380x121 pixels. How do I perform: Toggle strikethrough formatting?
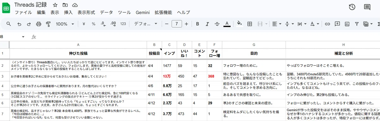[217, 24]
